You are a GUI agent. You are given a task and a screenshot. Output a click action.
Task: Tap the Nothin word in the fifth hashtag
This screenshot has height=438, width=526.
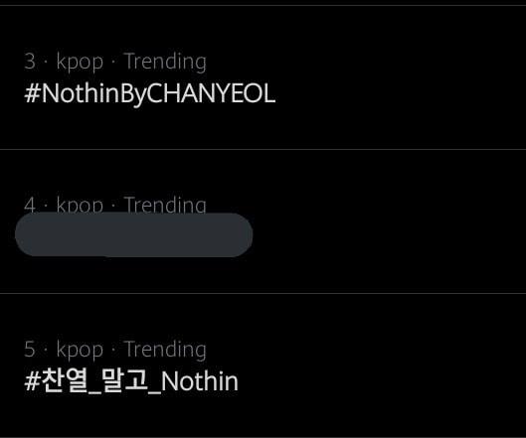point(200,381)
